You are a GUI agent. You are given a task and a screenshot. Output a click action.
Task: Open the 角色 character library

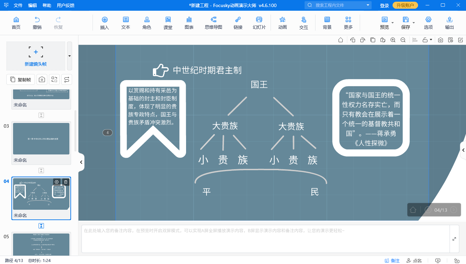(147, 23)
